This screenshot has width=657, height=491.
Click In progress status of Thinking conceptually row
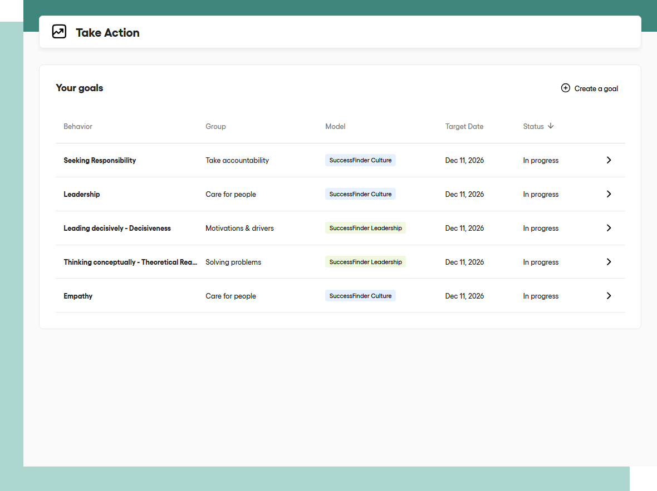[541, 262]
